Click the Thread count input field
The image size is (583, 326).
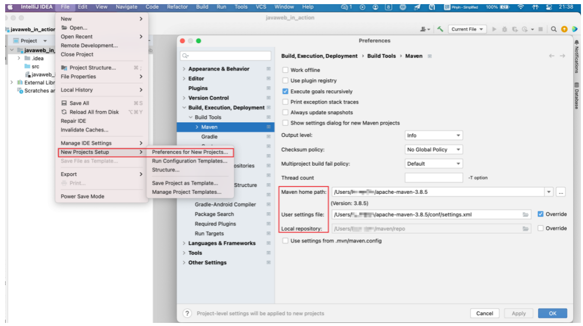pyautogui.click(x=433, y=178)
